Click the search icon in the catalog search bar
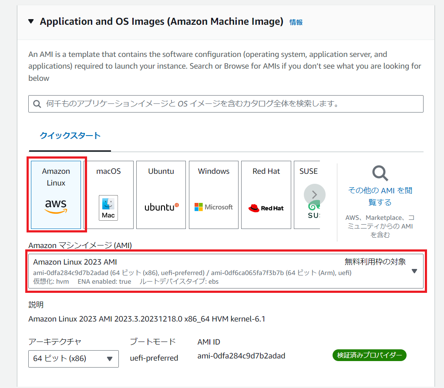The image size is (444, 388). point(37,104)
